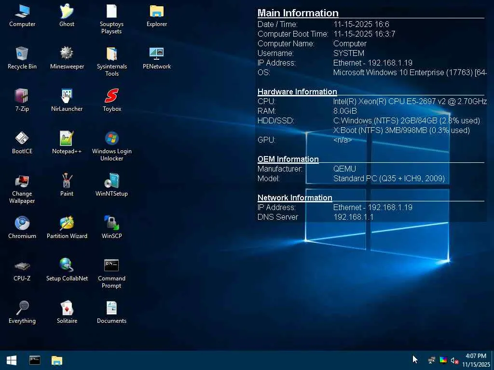Click the 'OEM Information' heading

click(x=288, y=159)
